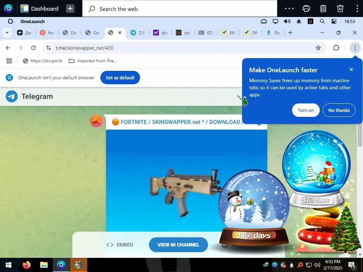Click the water drop icon in the system tray
The height and width of the screenshot is (272, 363).
(291, 265)
